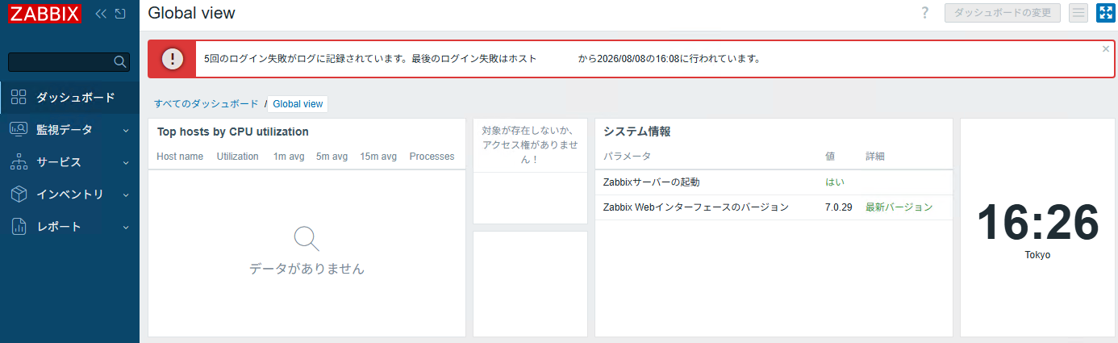Click the ZABBIX logo
This screenshot has width=1118, height=343.
[44, 14]
